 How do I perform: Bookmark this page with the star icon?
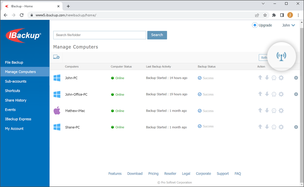265,15
